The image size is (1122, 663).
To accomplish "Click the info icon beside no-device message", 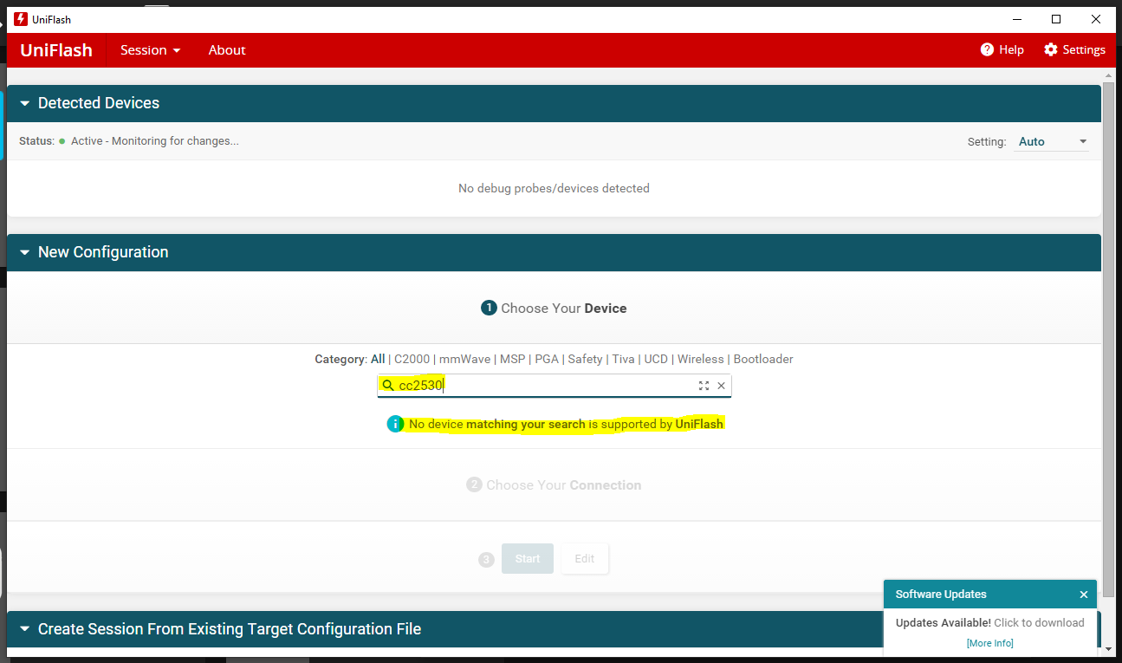I will pyautogui.click(x=395, y=424).
